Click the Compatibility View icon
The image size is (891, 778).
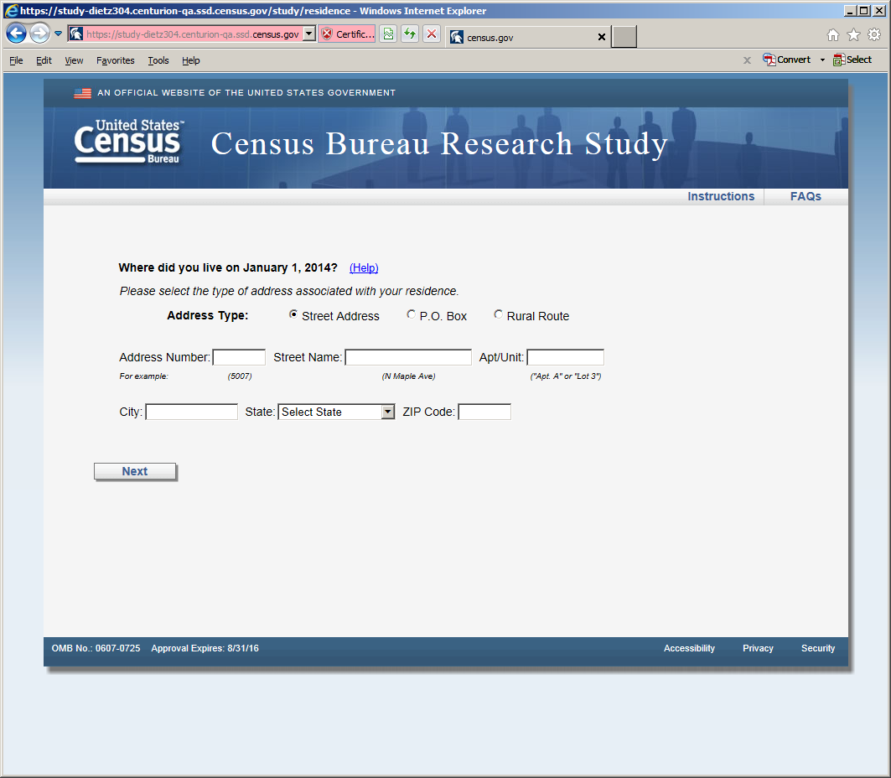(388, 34)
